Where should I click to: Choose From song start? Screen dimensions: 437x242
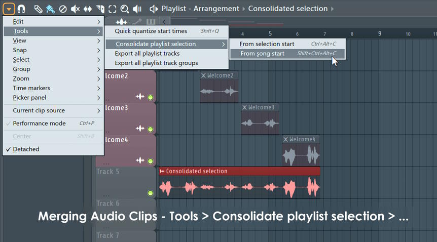[262, 54]
